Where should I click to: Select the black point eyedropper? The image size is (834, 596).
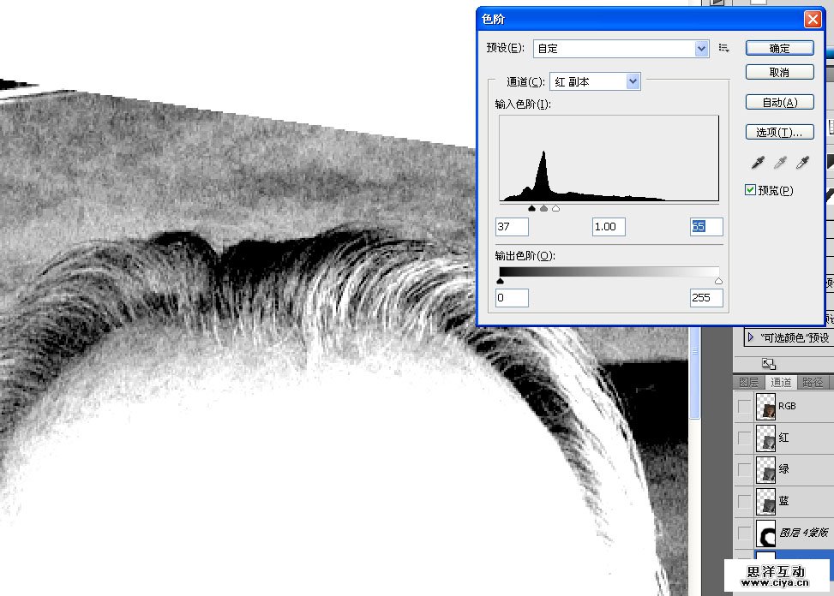click(757, 162)
